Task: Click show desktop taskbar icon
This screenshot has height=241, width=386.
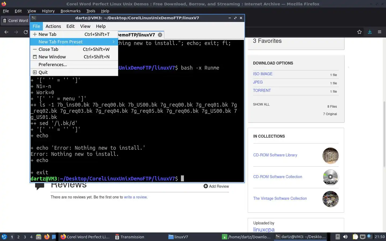Action: [x=54, y=237]
